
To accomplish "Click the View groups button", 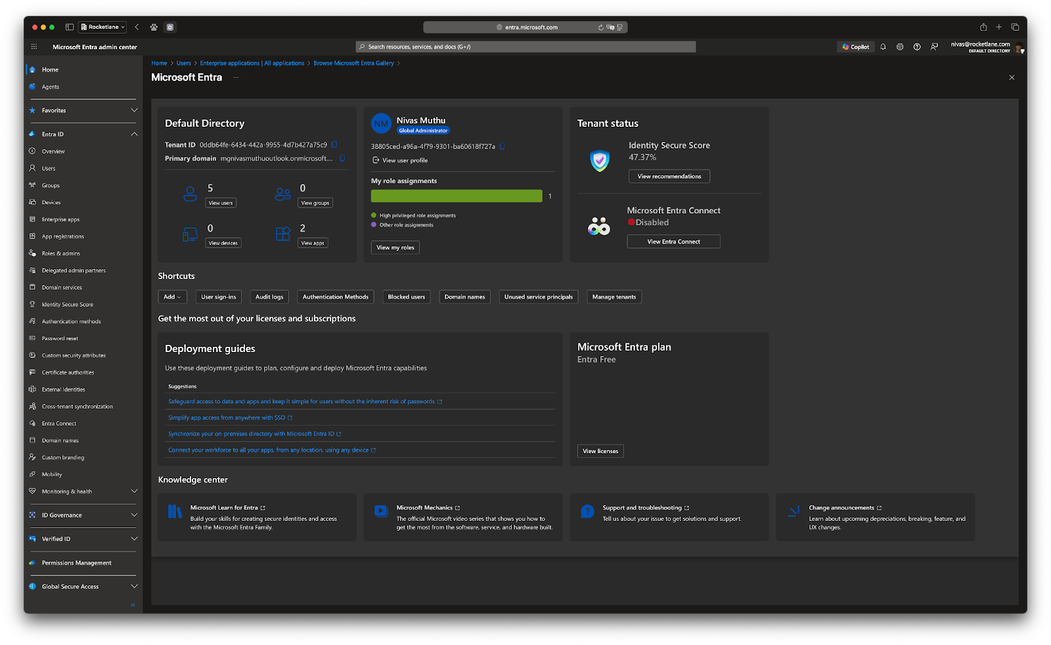I will [x=315, y=203].
